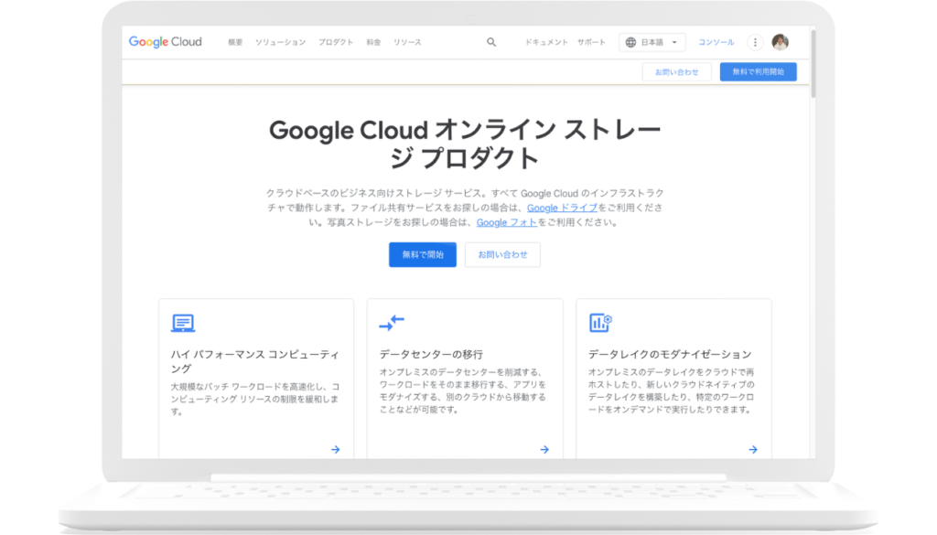This screenshot has height=535, width=937.
Task: Follow the Google ドライブ link
Action: (x=562, y=208)
